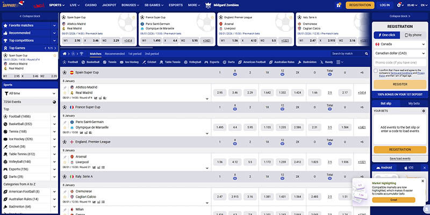This screenshot has width=430, height=215.
Task: Select Badminton sport filter
Action: tap(307, 62)
